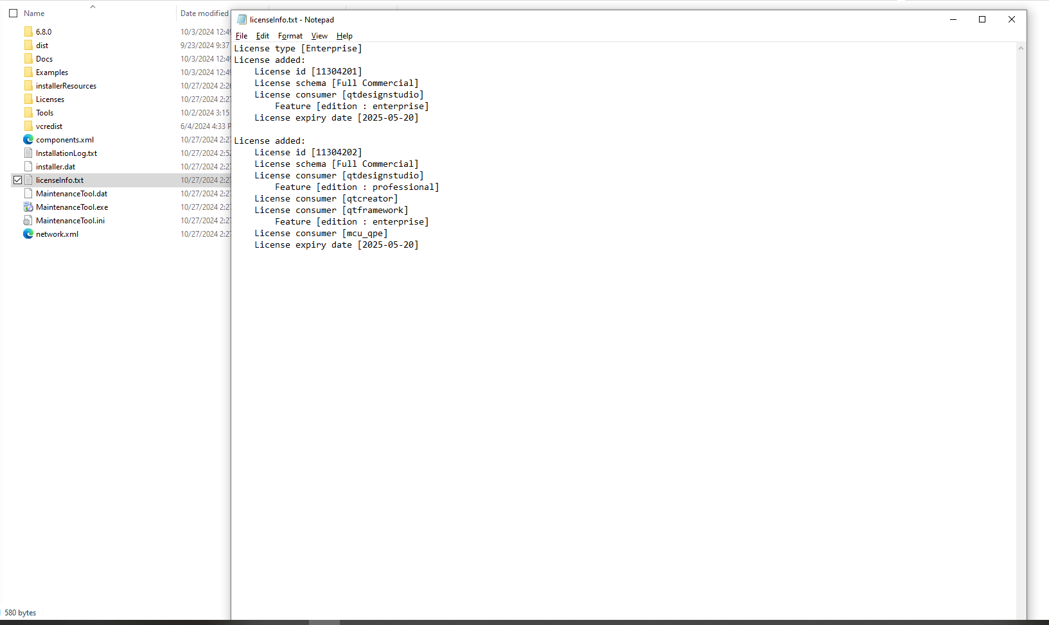
Task: Click the Licenses folder name
Action: (x=50, y=99)
